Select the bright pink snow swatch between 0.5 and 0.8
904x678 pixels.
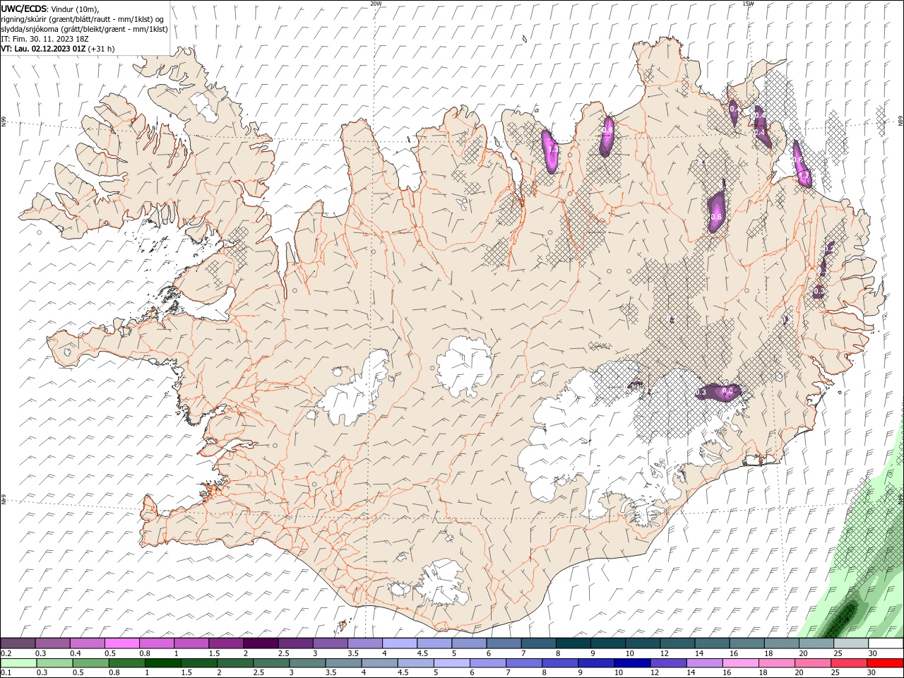pyautogui.click(x=122, y=643)
